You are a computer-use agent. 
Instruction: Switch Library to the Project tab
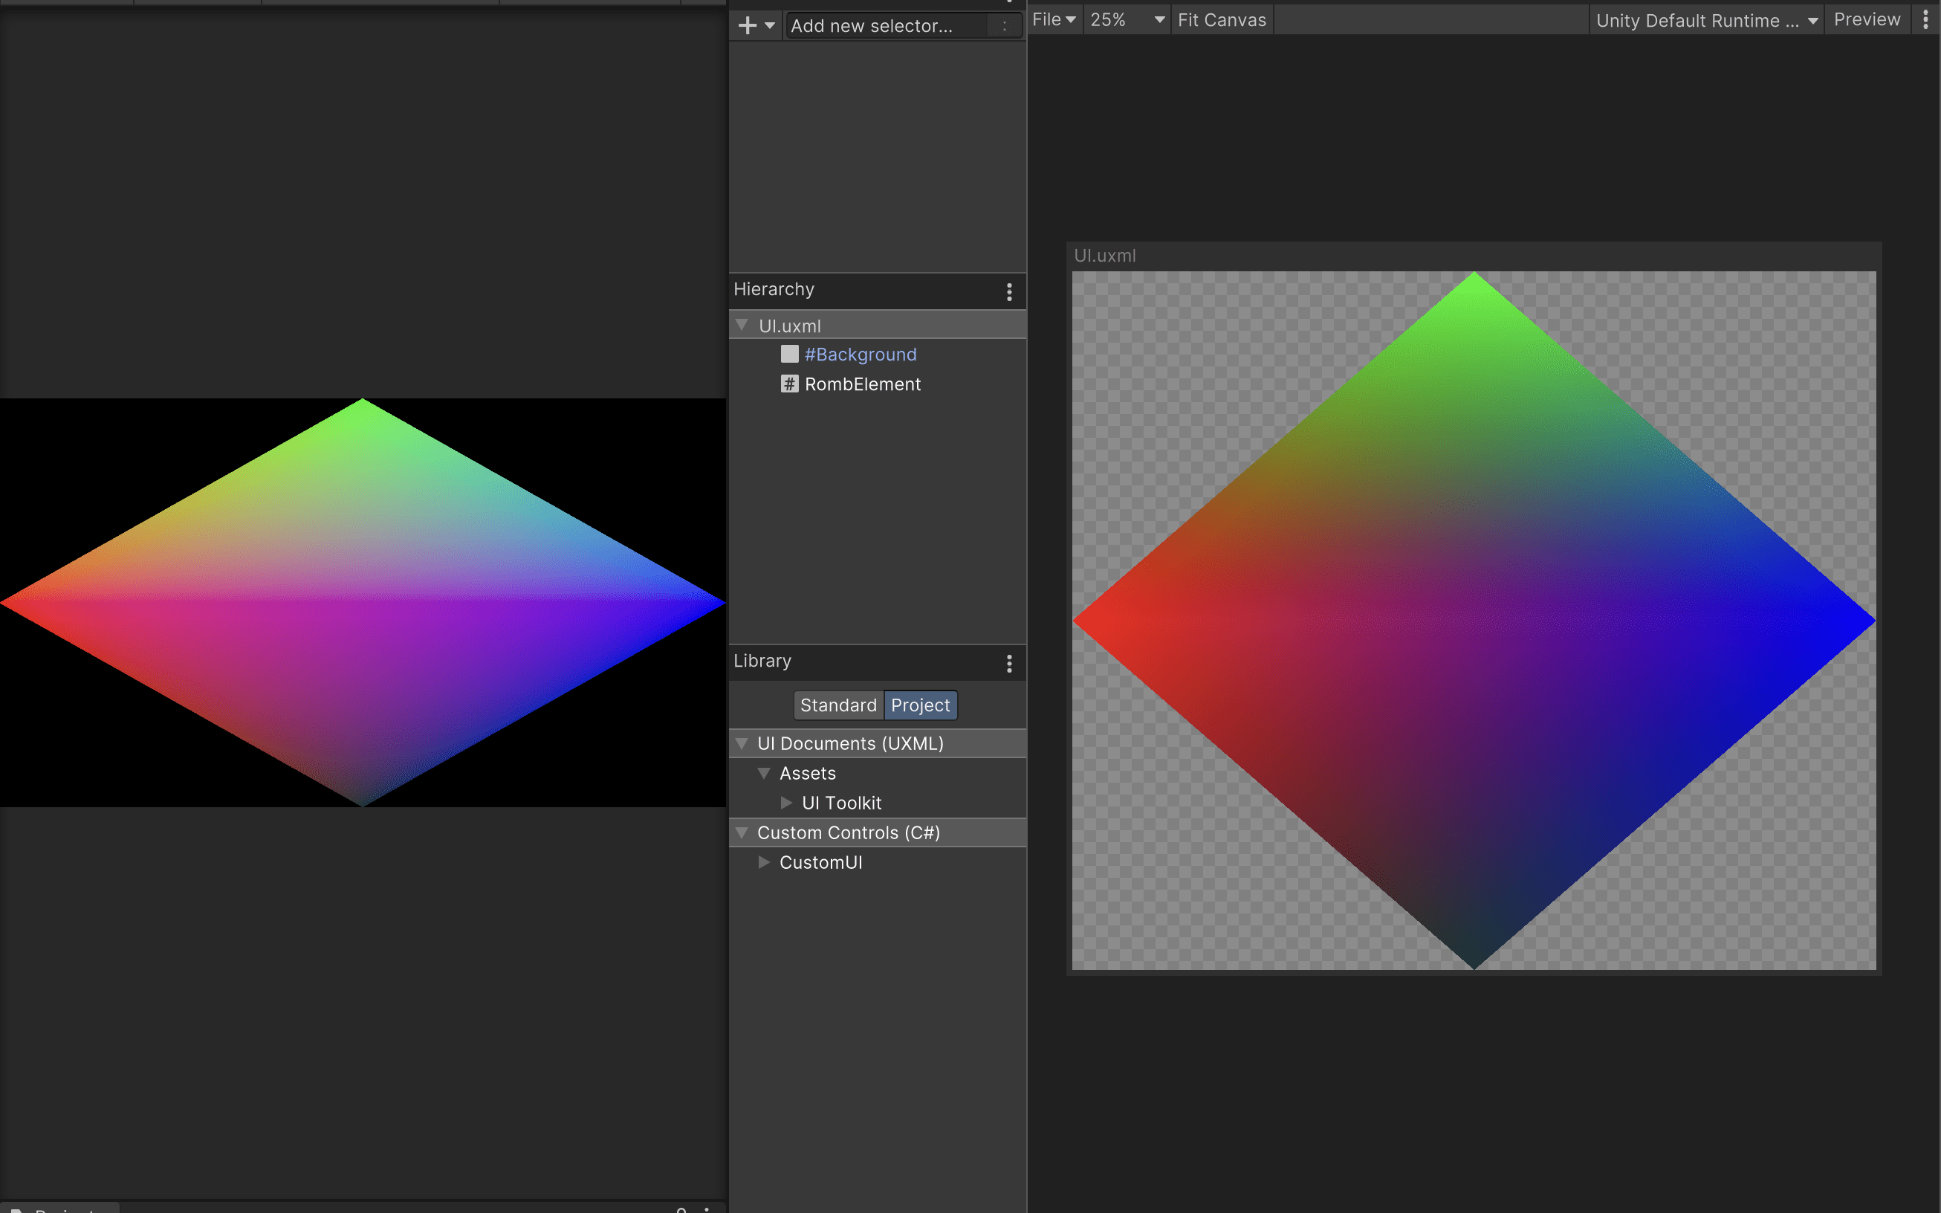pos(920,705)
